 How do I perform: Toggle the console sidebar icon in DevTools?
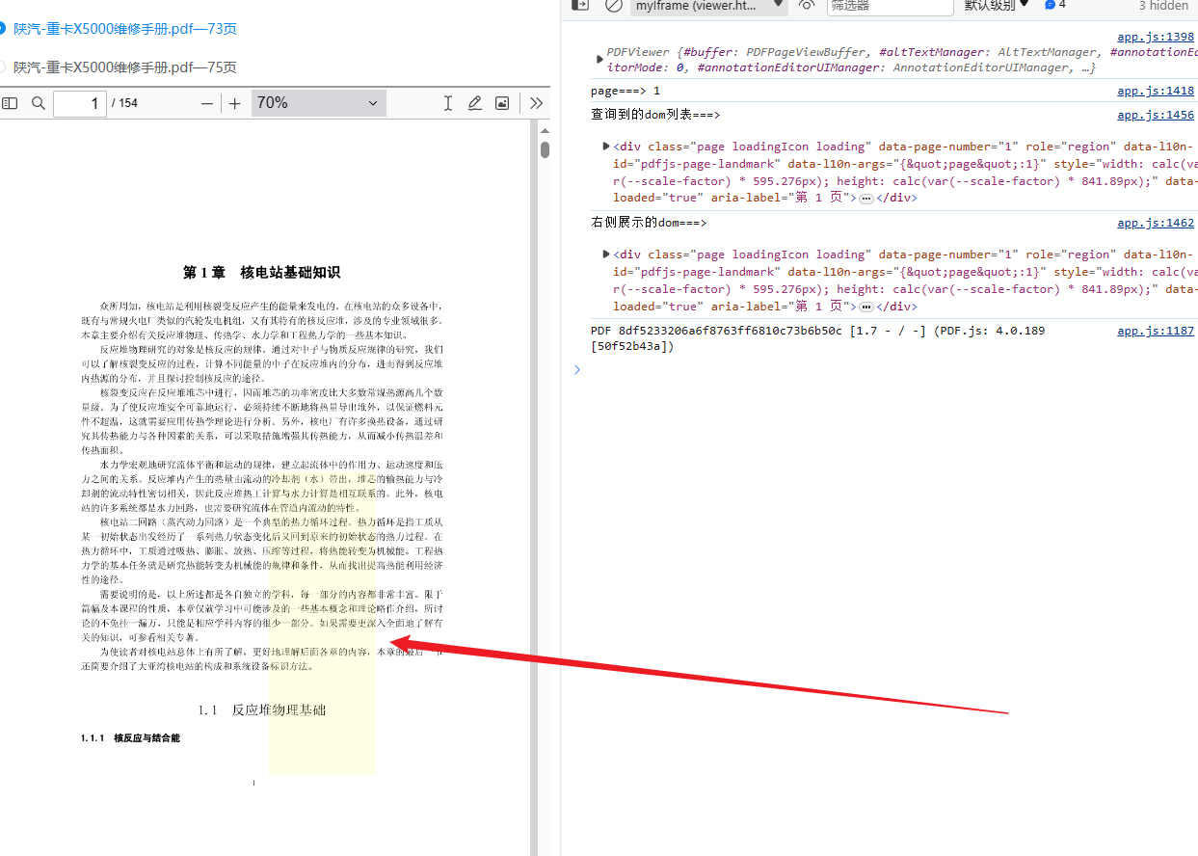580,5
